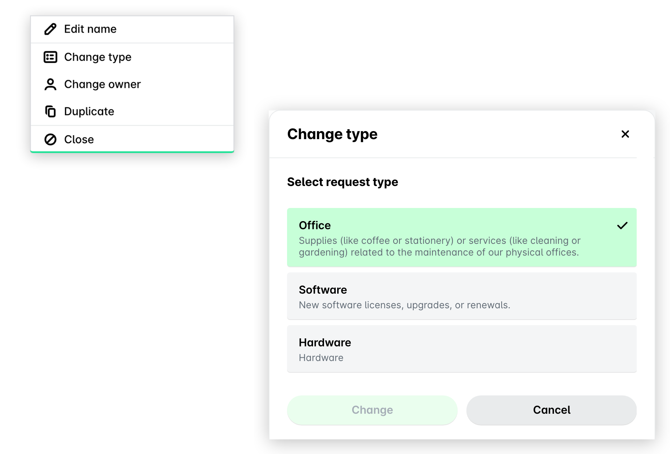Click the person icon beside Change owner
670x454 pixels.
point(50,84)
